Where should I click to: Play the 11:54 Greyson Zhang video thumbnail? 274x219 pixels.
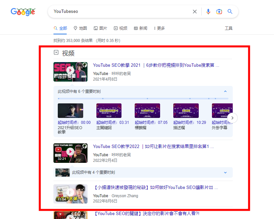click(x=70, y=194)
